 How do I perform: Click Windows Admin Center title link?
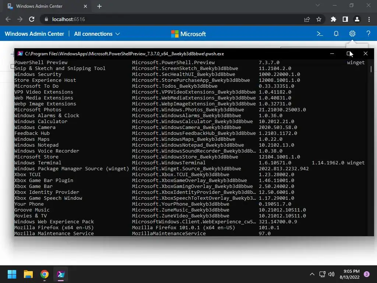pyautogui.click(x=34, y=34)
